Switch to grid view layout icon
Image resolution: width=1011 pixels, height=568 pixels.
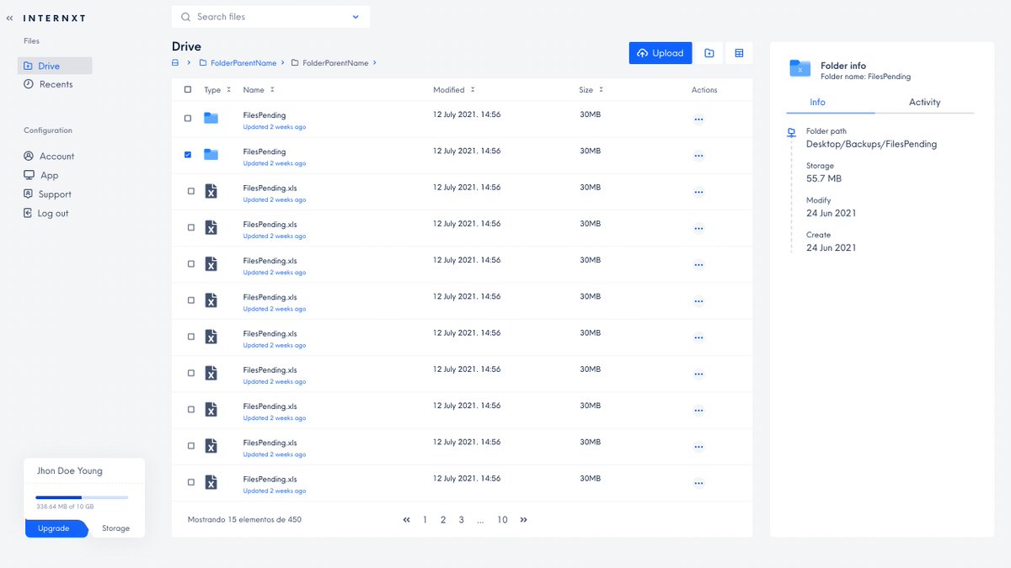coord(740,53)
